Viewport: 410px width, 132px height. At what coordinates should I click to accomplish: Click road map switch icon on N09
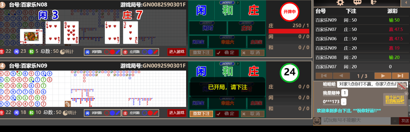(67, 104)
